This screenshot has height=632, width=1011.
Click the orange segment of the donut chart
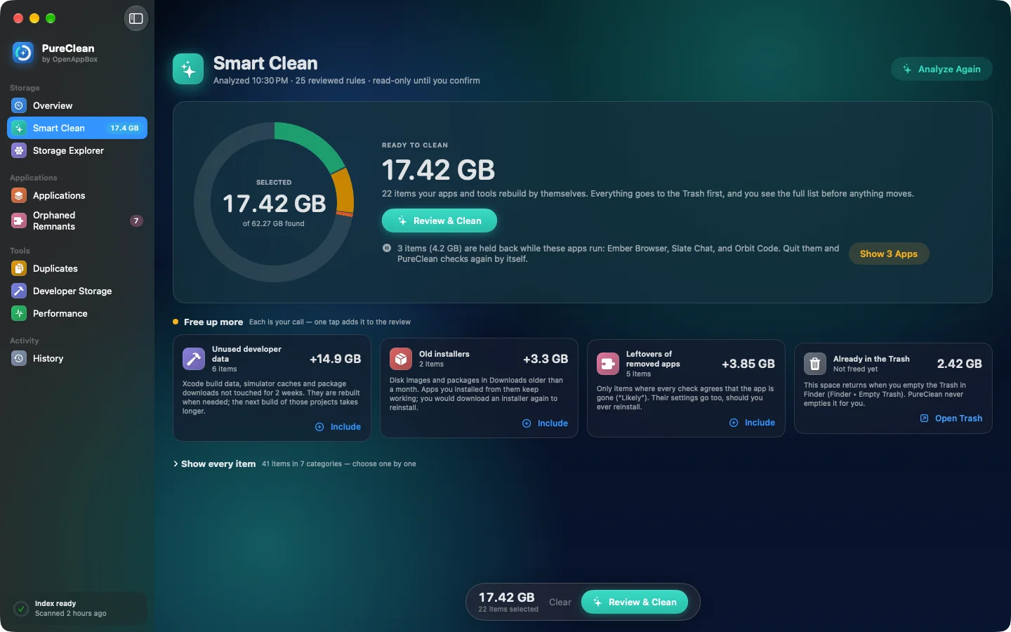point(343,190)
